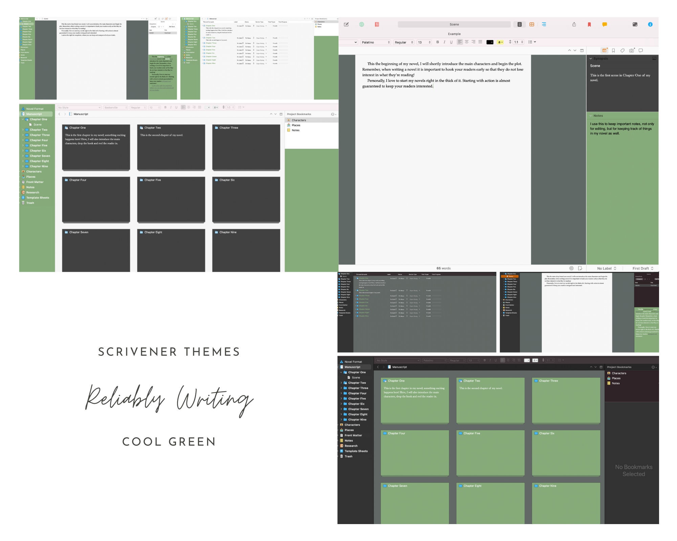Select inspector Comments tab icon

click(x=641, y=50)
